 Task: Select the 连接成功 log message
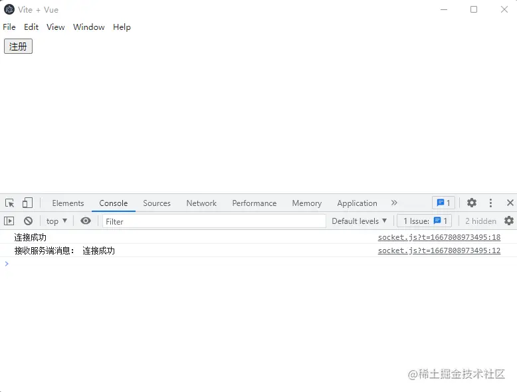click(x=31, y=237)
